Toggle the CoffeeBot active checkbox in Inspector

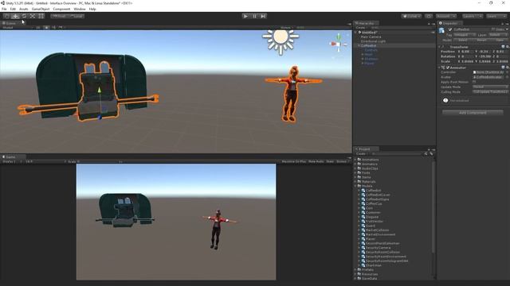(x=450, y=29)
